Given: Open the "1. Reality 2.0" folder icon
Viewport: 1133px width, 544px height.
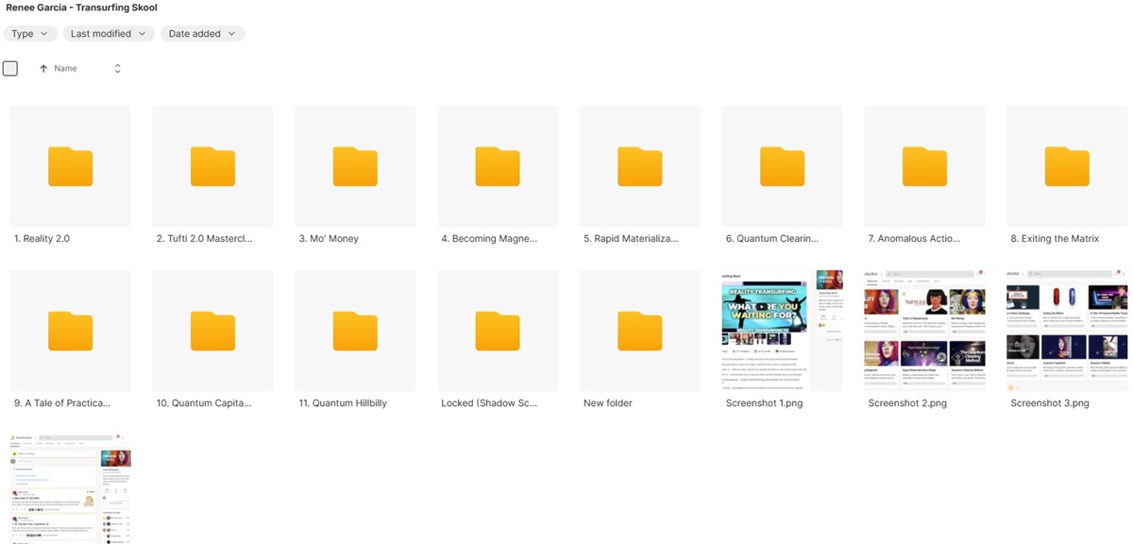Looking at the screenshot, I should [x=70, y=166].
